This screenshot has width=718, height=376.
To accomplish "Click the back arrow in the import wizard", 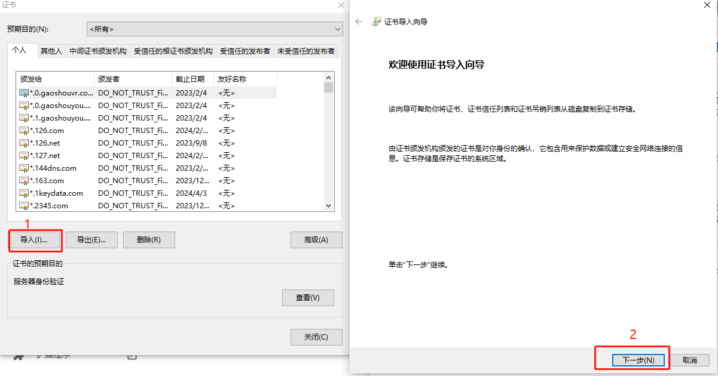I will [358, 21].
